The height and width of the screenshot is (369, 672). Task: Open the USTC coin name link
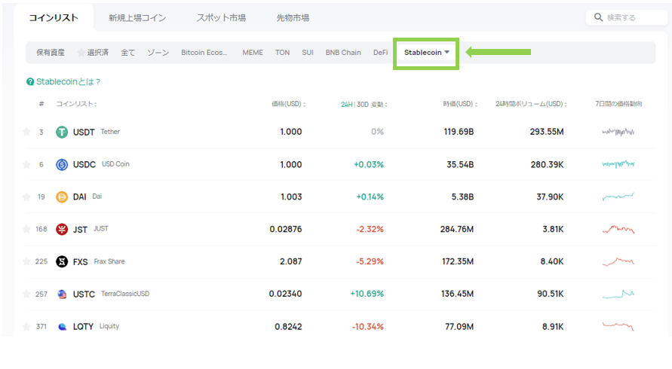[84, 294]
